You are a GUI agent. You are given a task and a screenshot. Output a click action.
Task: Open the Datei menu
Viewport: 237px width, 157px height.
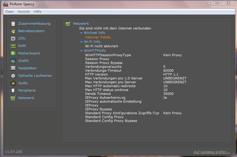click(x=9, y=12)
